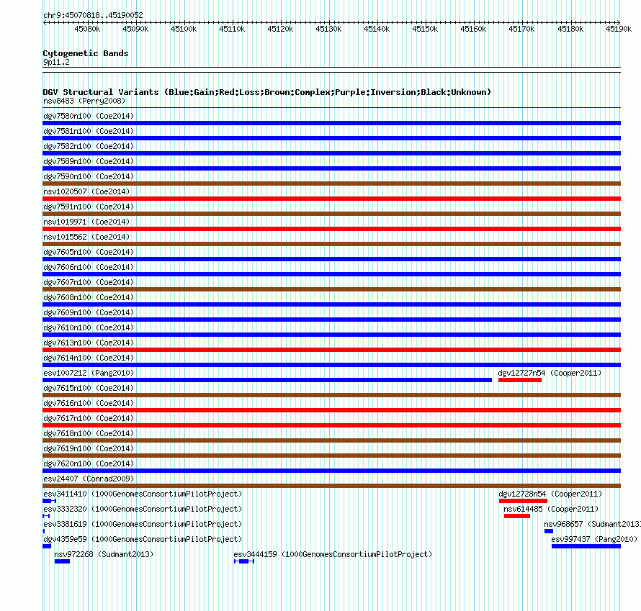The height and width of the screenshot is (611, 641).
Task: Select the esv3332320 1000Genomes label
Action: pos(143,509)
